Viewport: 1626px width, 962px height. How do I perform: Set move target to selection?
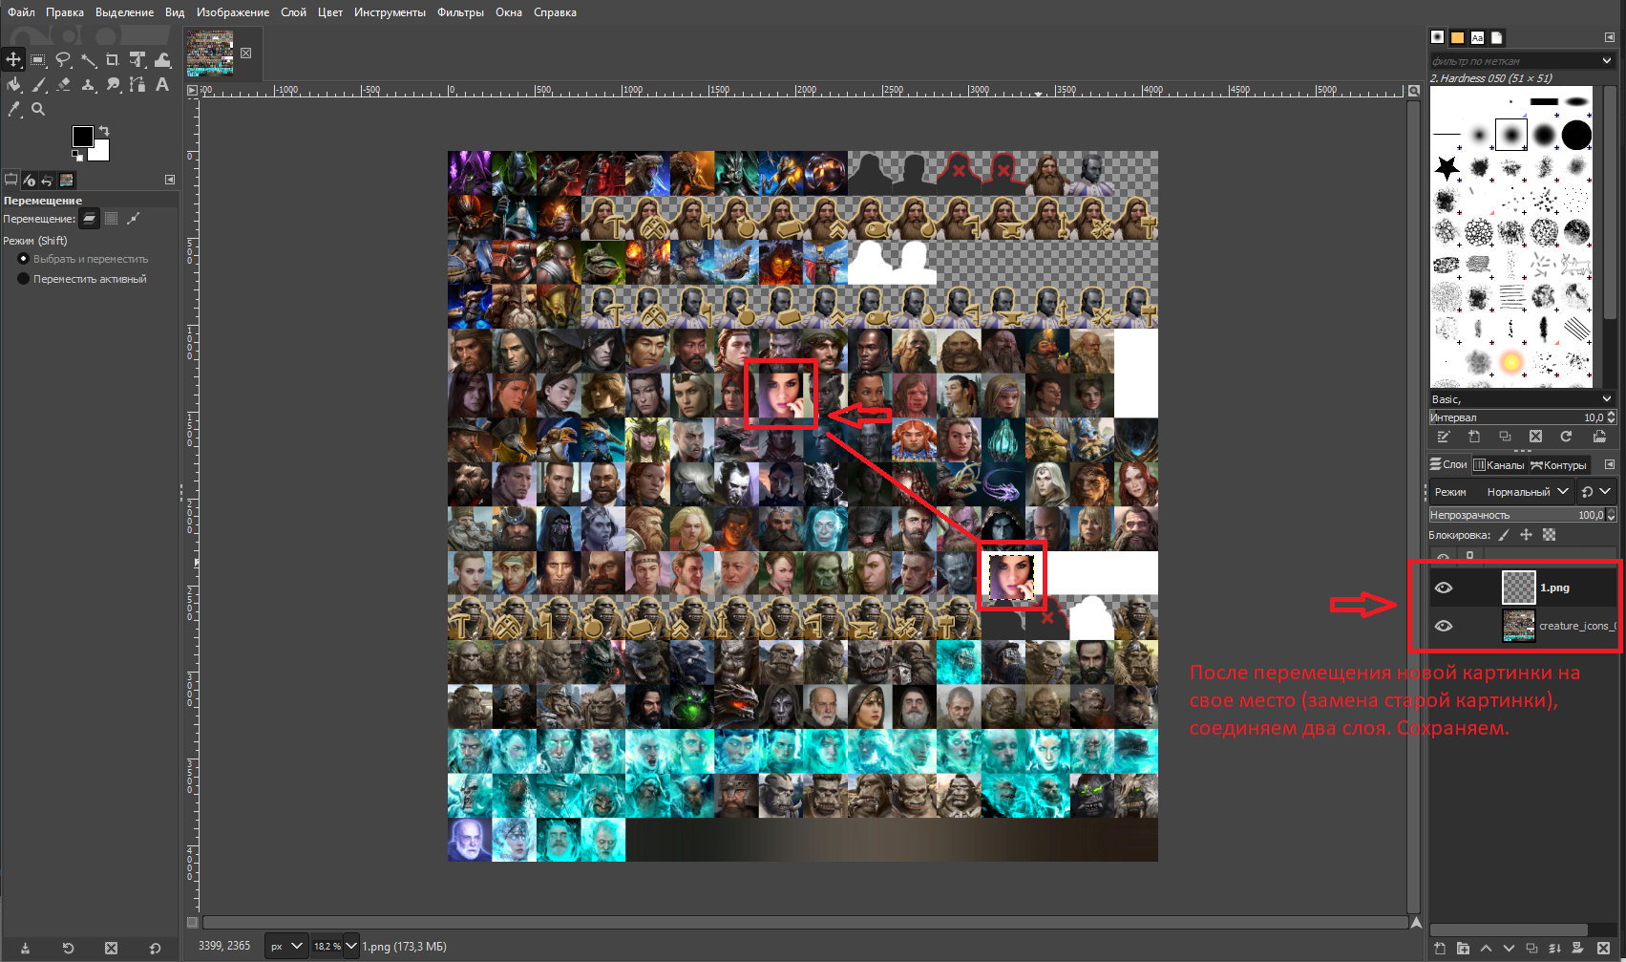point(111,219)
